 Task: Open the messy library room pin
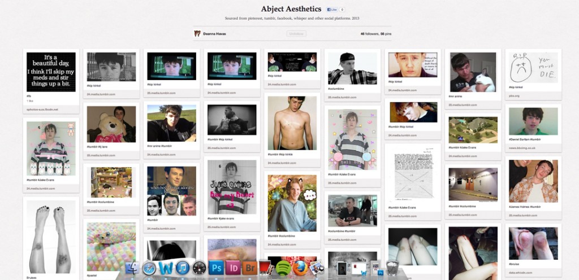pyautogui.click(x=111, y=182)
